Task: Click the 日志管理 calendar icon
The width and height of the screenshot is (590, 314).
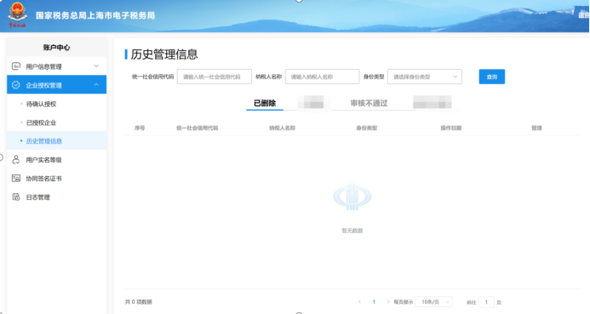Action: [x=16, y=197]
